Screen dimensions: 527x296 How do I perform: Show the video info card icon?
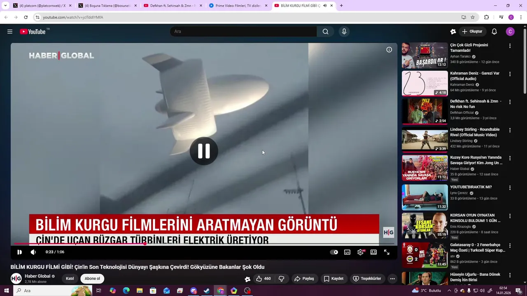[x=389, y=50]
